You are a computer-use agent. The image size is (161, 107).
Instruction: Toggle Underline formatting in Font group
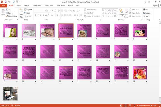pos(41,15)
